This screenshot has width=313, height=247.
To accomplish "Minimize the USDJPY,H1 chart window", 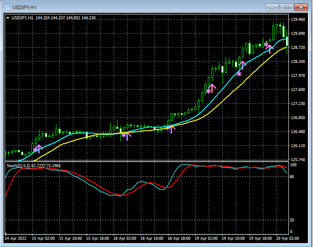I will pyautogui.click(x=272, y=7).
